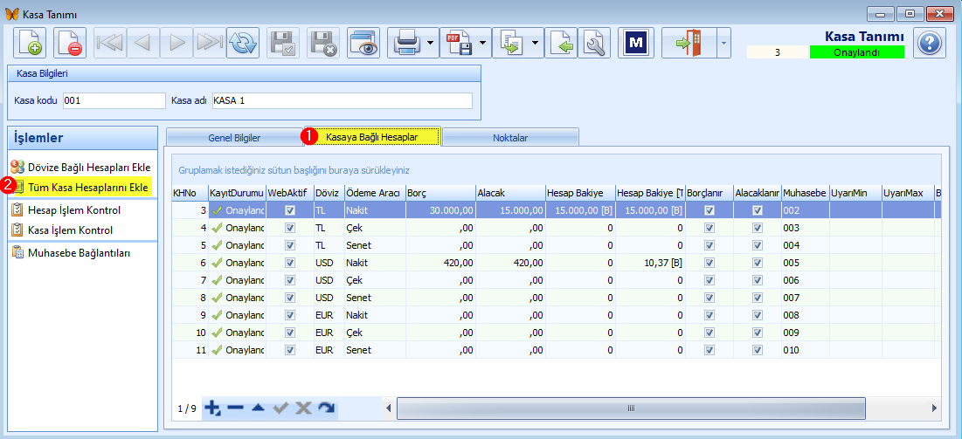Toggle Alacaklanır checkbox in row 007
The image size is (962, 439).
point(758,298)
